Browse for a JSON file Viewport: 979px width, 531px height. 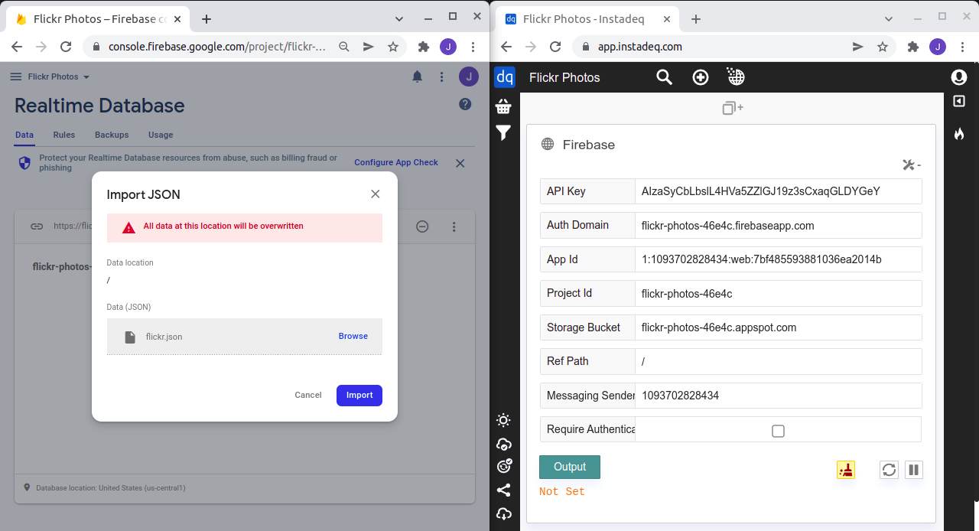coord(353,337)
